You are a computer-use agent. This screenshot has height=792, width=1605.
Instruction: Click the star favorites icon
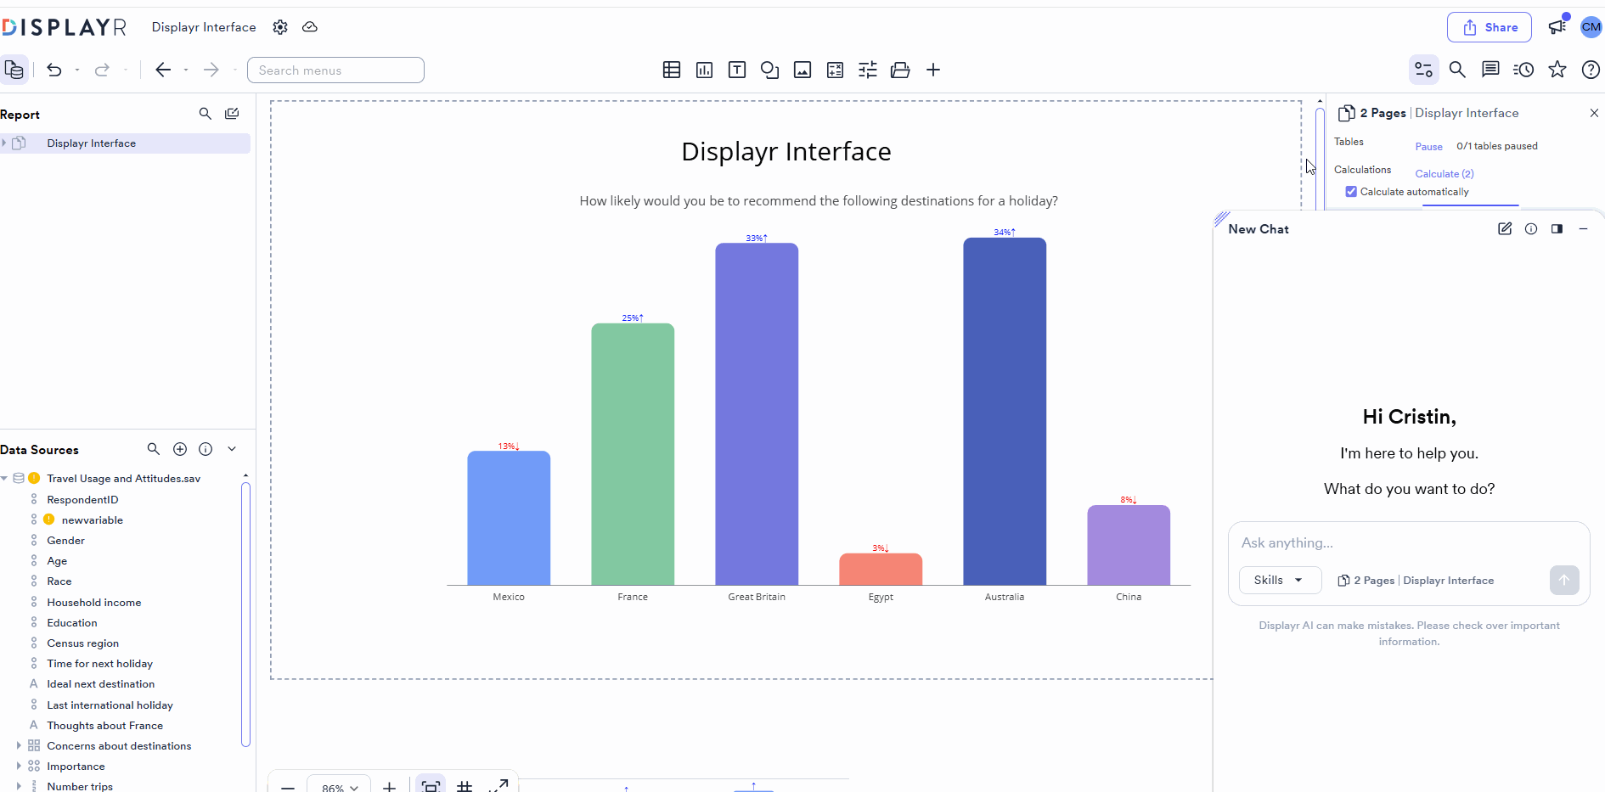coord(1557,70)
